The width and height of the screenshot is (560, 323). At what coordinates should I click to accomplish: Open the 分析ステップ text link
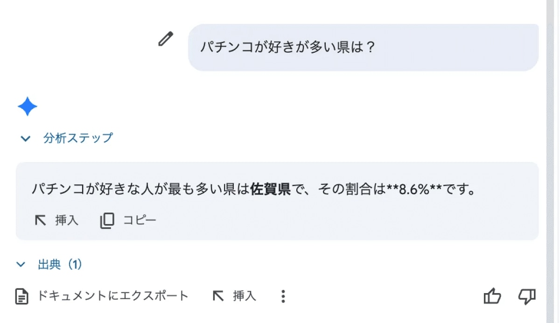(x=78, y=138)
